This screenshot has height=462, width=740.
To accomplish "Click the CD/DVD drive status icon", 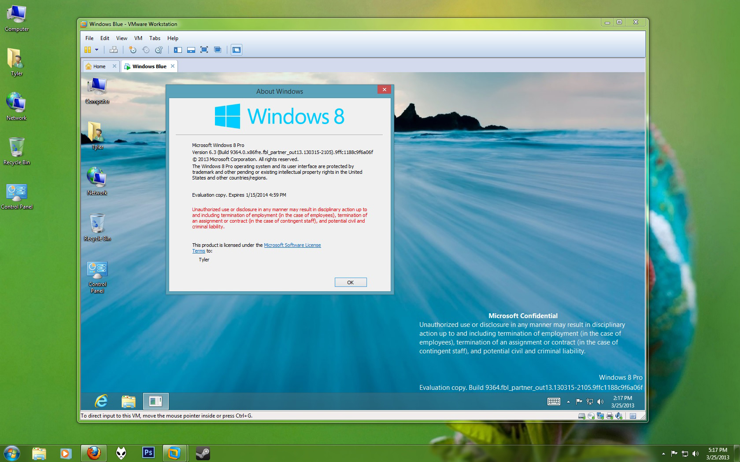I will pyautogui.click(x=591, y=416).
